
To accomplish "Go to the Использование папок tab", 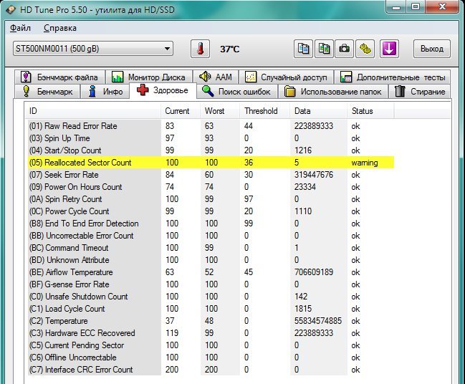I will pos(335,92).
